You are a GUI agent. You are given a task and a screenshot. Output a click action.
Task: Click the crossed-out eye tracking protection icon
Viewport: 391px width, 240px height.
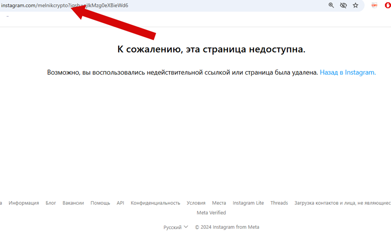pyautogui.click(x=343, y=5)
